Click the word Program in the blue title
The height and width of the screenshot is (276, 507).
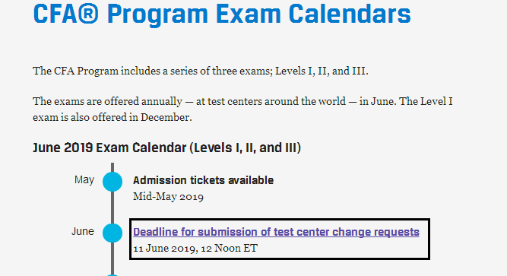click(157, 15)
